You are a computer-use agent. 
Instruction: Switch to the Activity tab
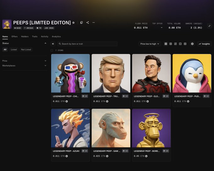(x=45, y=36)
